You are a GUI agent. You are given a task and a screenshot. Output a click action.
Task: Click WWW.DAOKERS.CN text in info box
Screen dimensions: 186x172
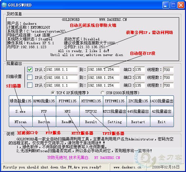coord(113,20)
